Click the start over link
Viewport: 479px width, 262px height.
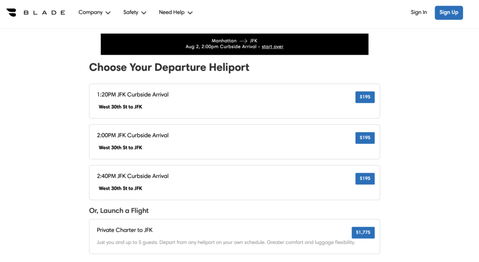click(x=272, y=47)
